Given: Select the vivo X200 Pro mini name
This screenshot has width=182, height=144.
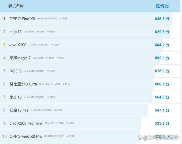Looking at the screenshot, I should 26,123.
